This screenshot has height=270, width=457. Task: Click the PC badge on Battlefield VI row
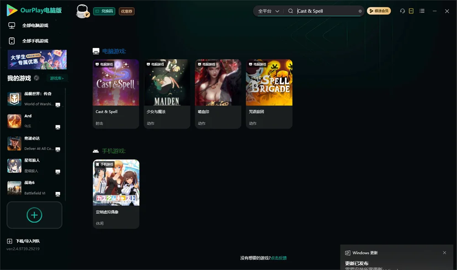tap(58, 194)
